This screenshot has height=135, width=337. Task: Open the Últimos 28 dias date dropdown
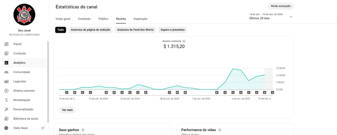point(271,16)
